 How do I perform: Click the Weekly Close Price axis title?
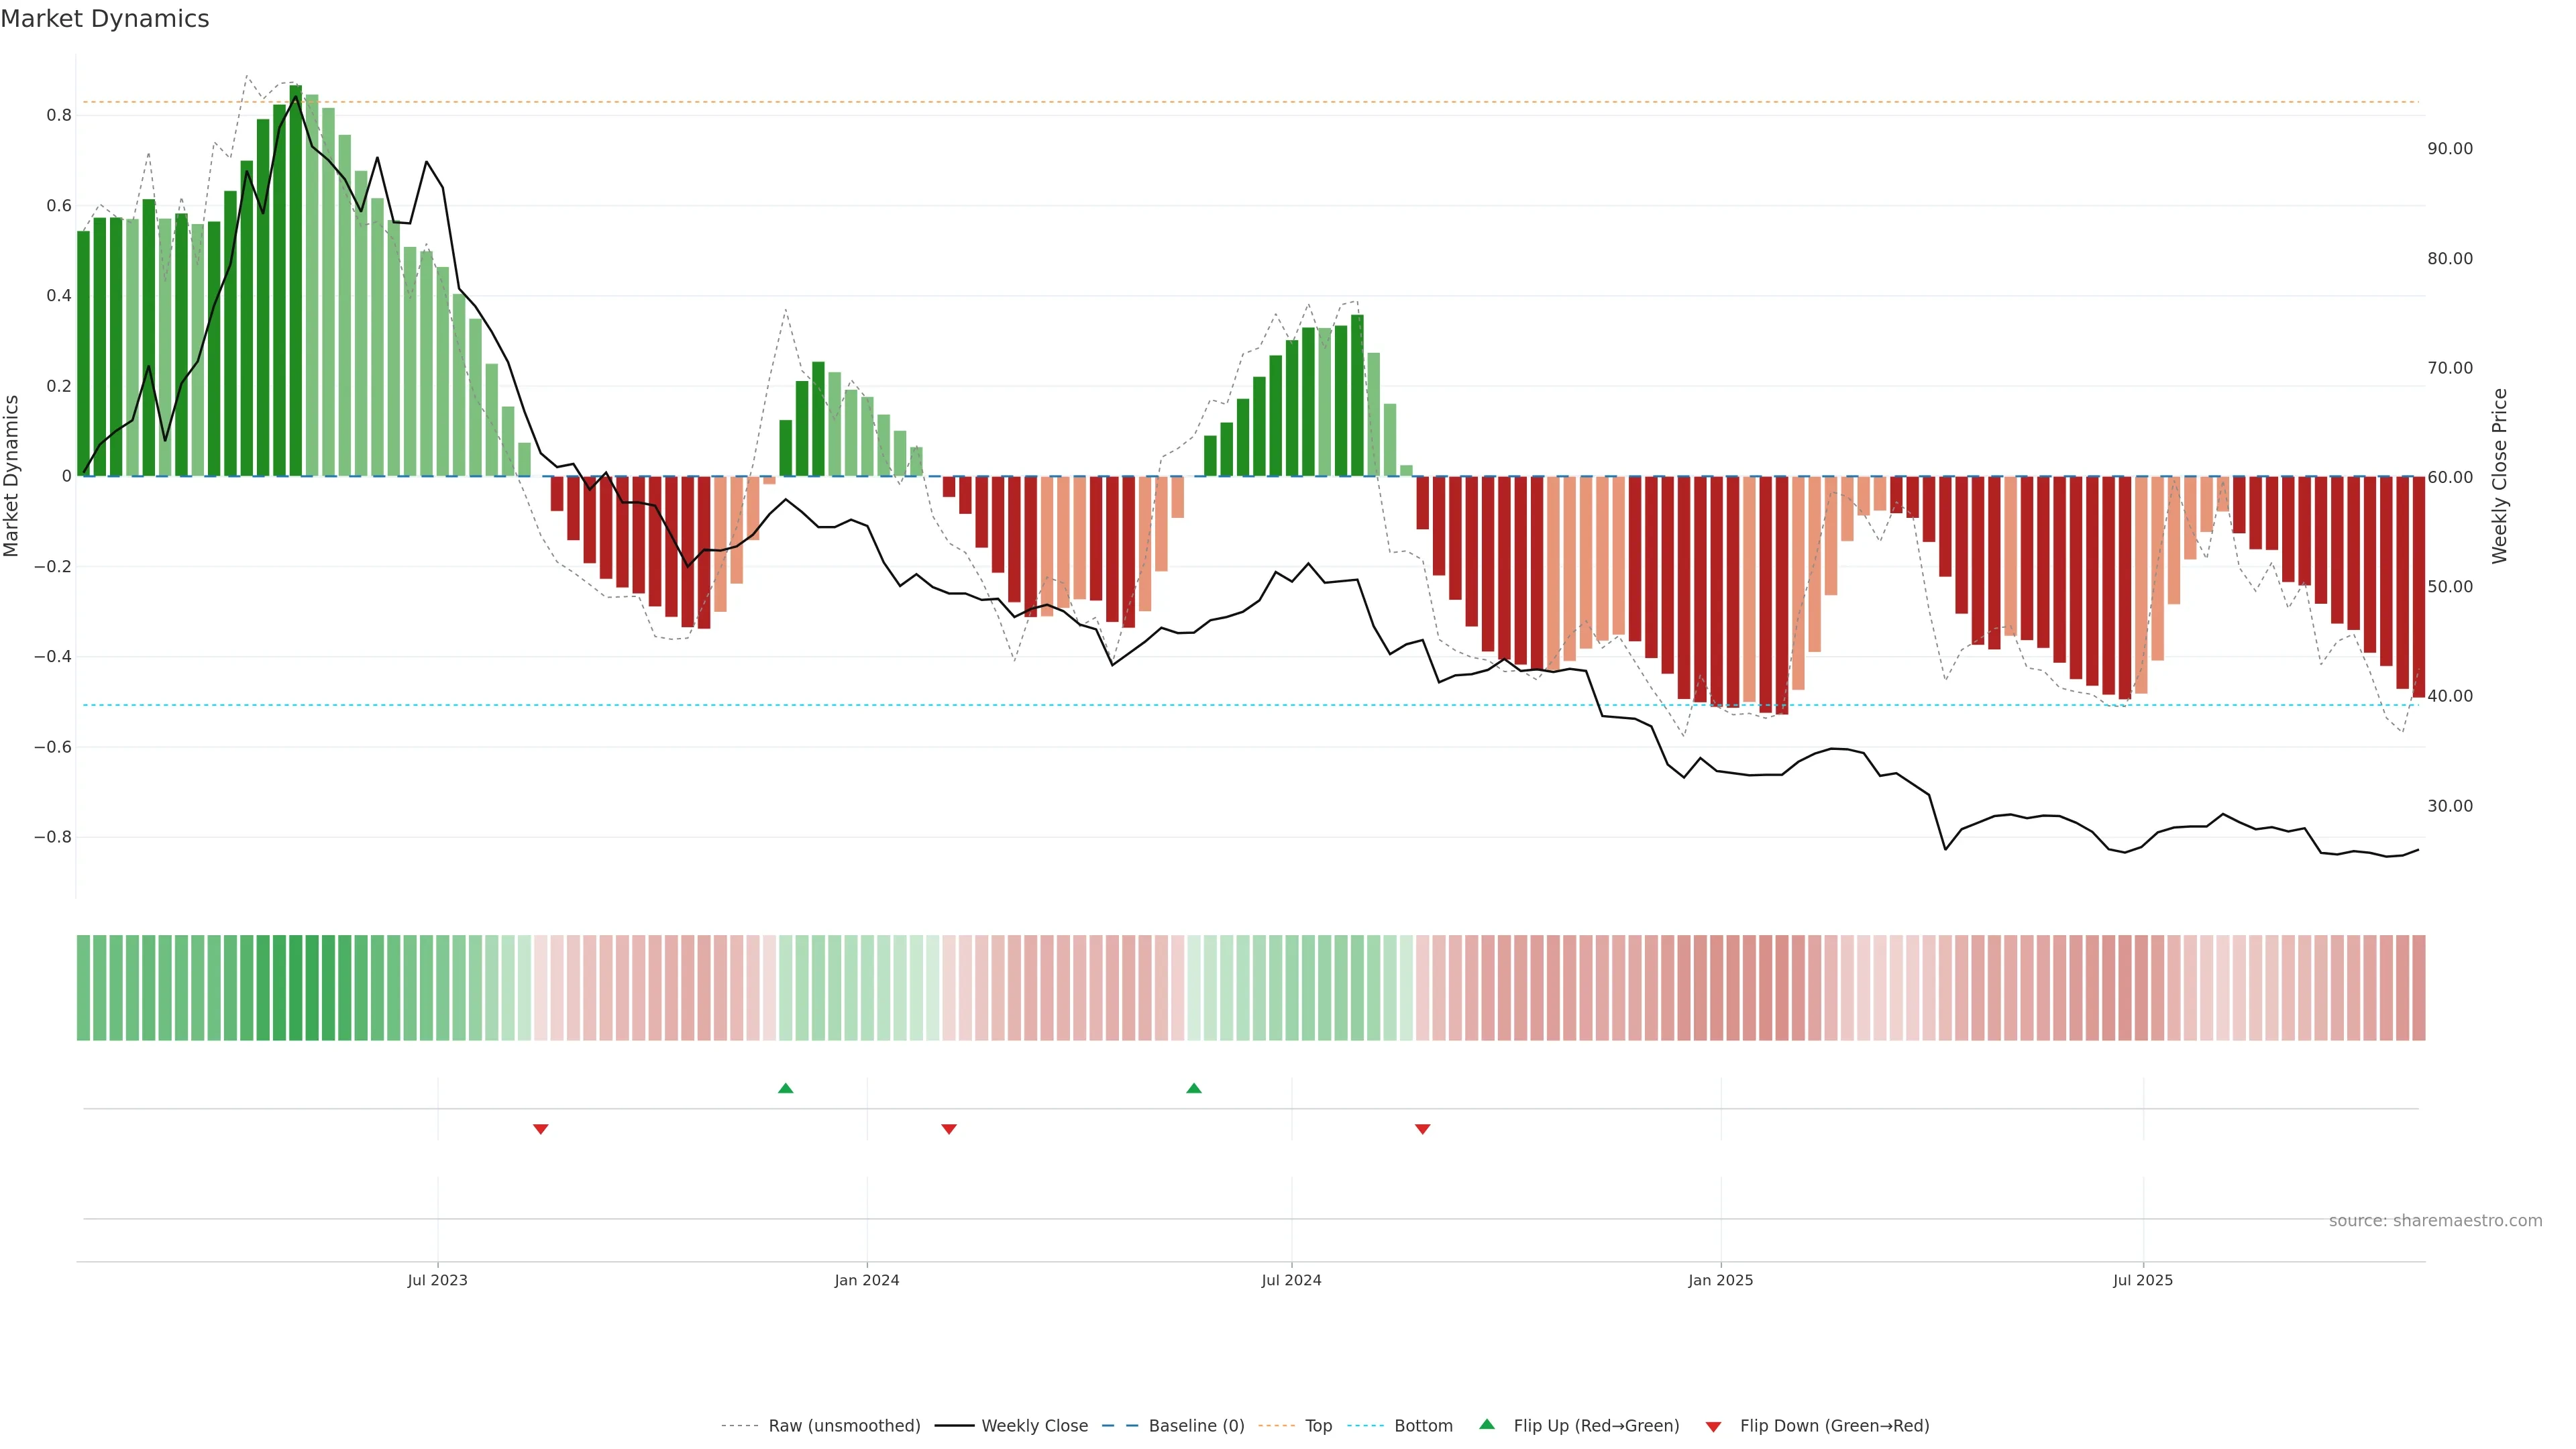pyautogui.click(x=2499, y=476)
